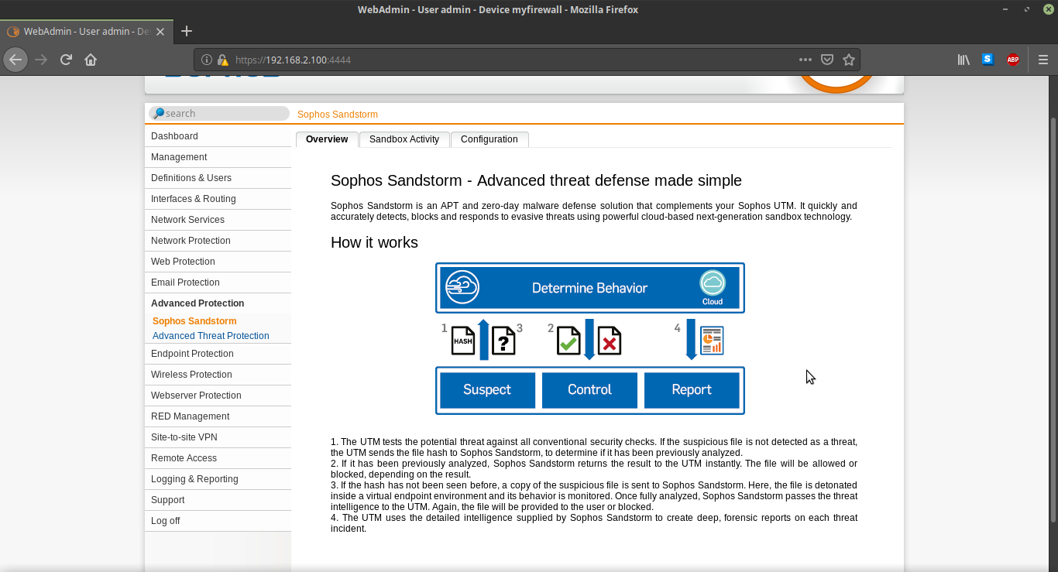1058x572 pixels.
Task: Click the 'How it works' heading
Action: click(x=374, y=242)
